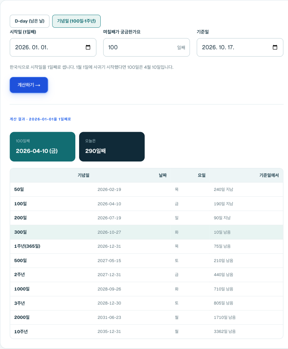
Task: Click the 계산하기 button
Action: [29, 85]
